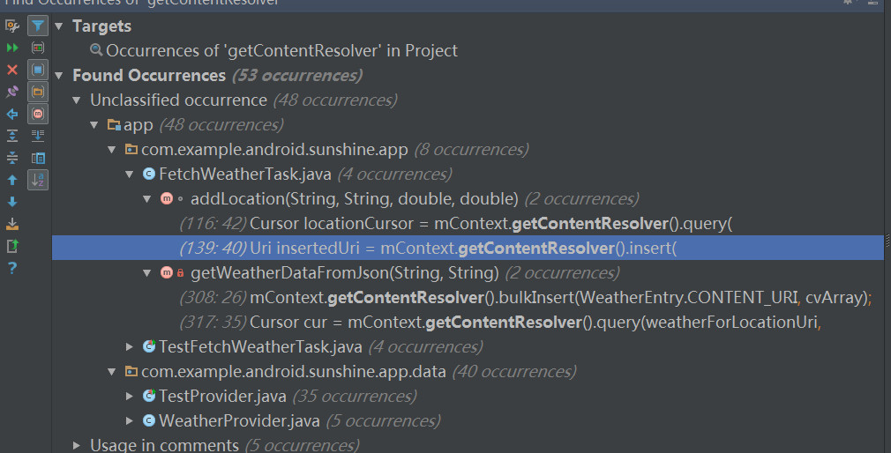Viewport: 891px width, 453px height.
Task: Export results with the export icon
Action: [x=12, y=246]
